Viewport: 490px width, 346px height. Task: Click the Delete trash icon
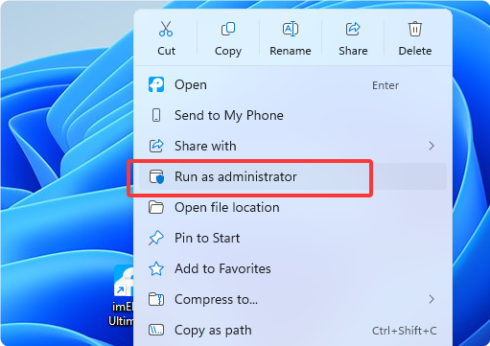point(415,29)
